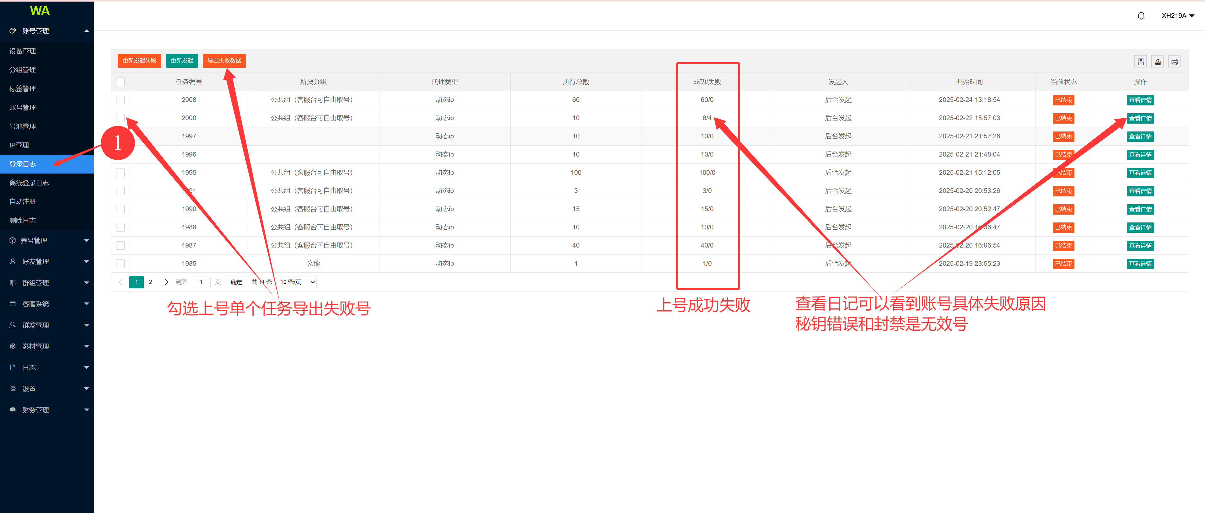Click the 素材管理 snowflake icon
The width and height of the screenshot is (1205, 513).
tap(13, 346)
